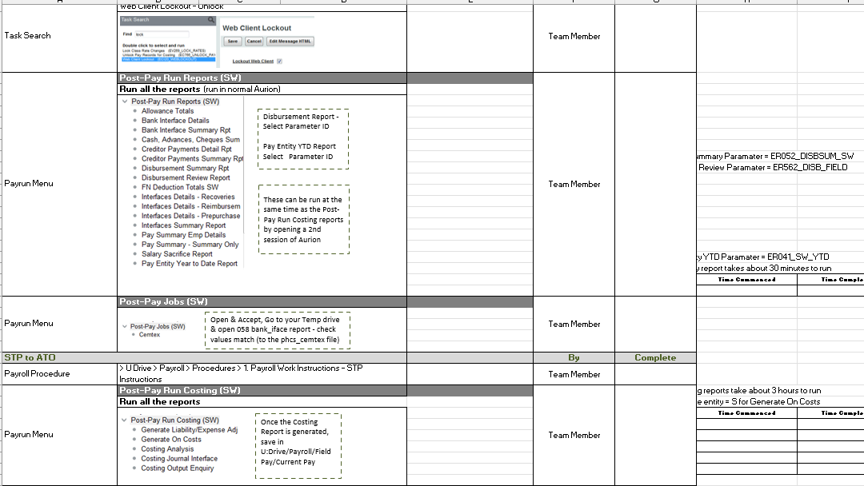Select the Complete column header cell
The height and width of the screenshot is (486, 864).
tap(655, 357)
